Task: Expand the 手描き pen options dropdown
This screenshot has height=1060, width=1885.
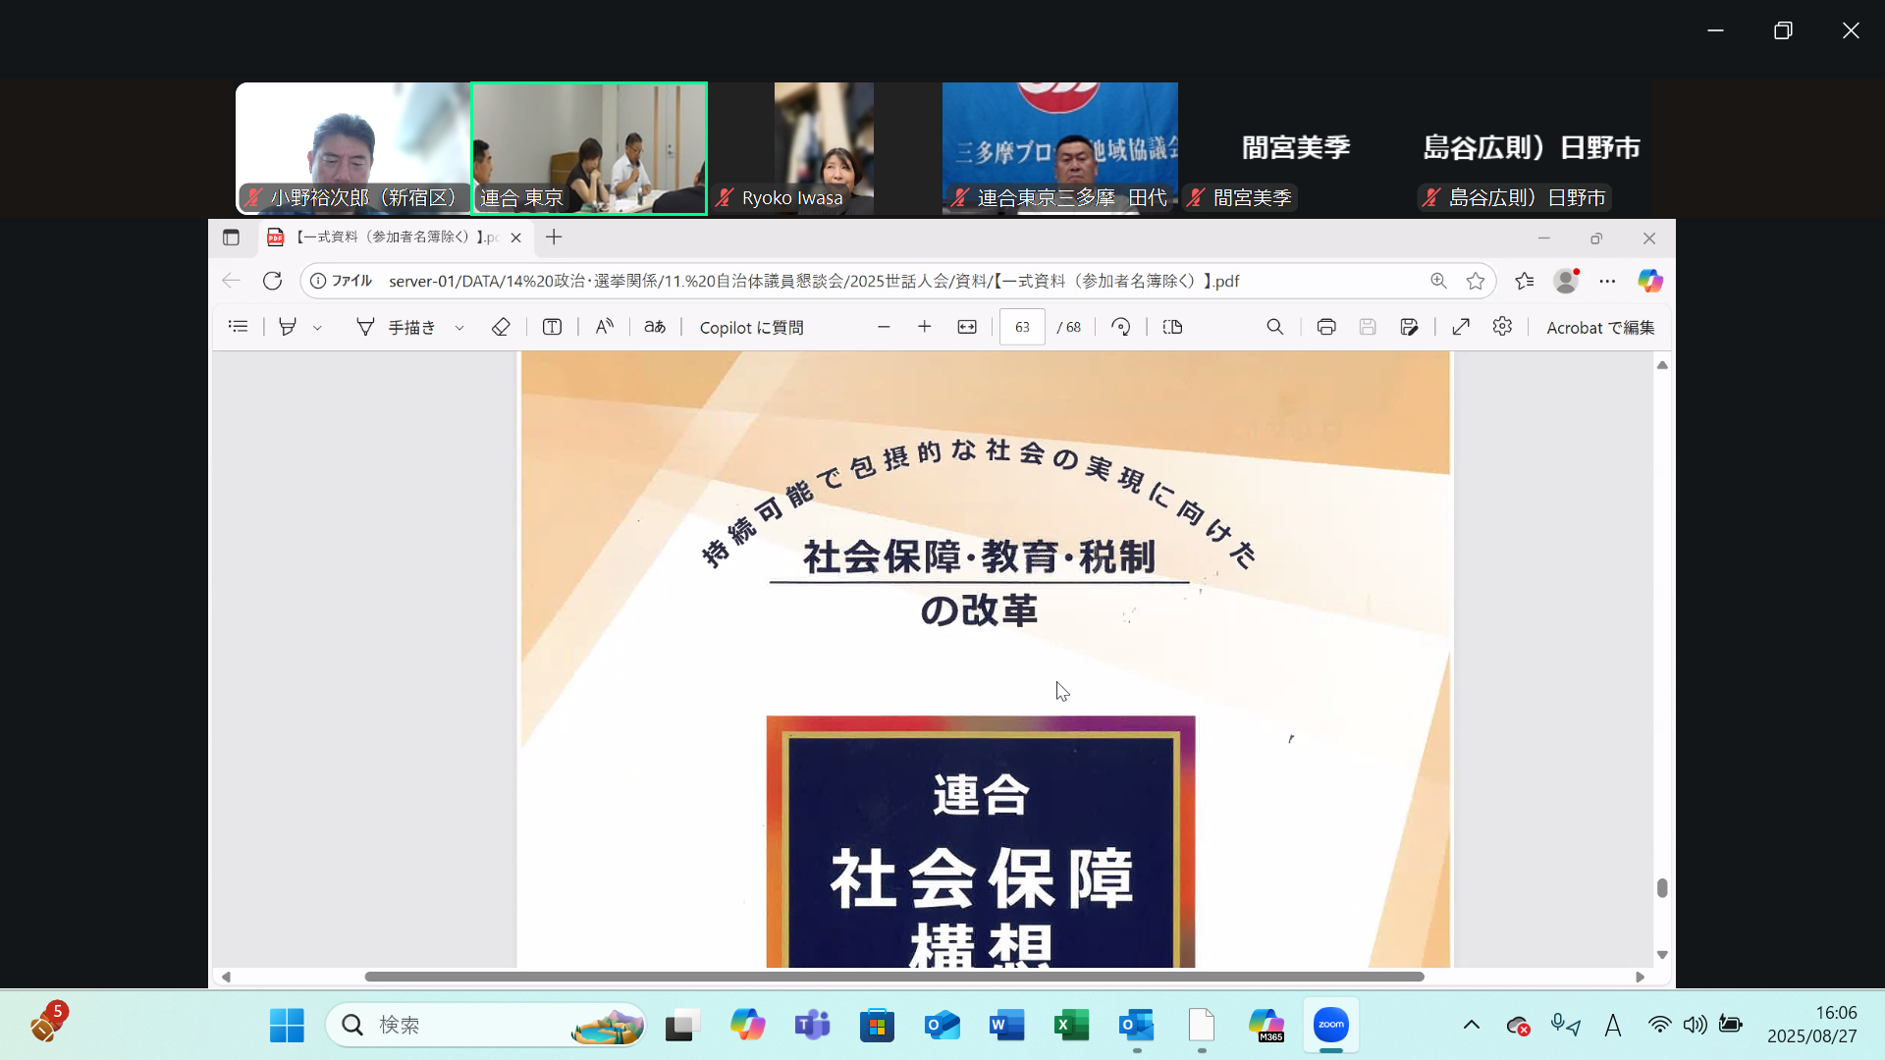Action: pyautogui.click(x=459, y=328)
